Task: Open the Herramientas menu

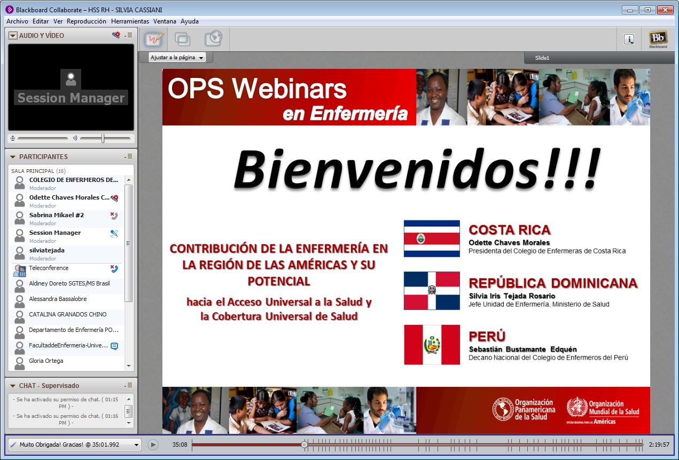Action: pos(130,21)
